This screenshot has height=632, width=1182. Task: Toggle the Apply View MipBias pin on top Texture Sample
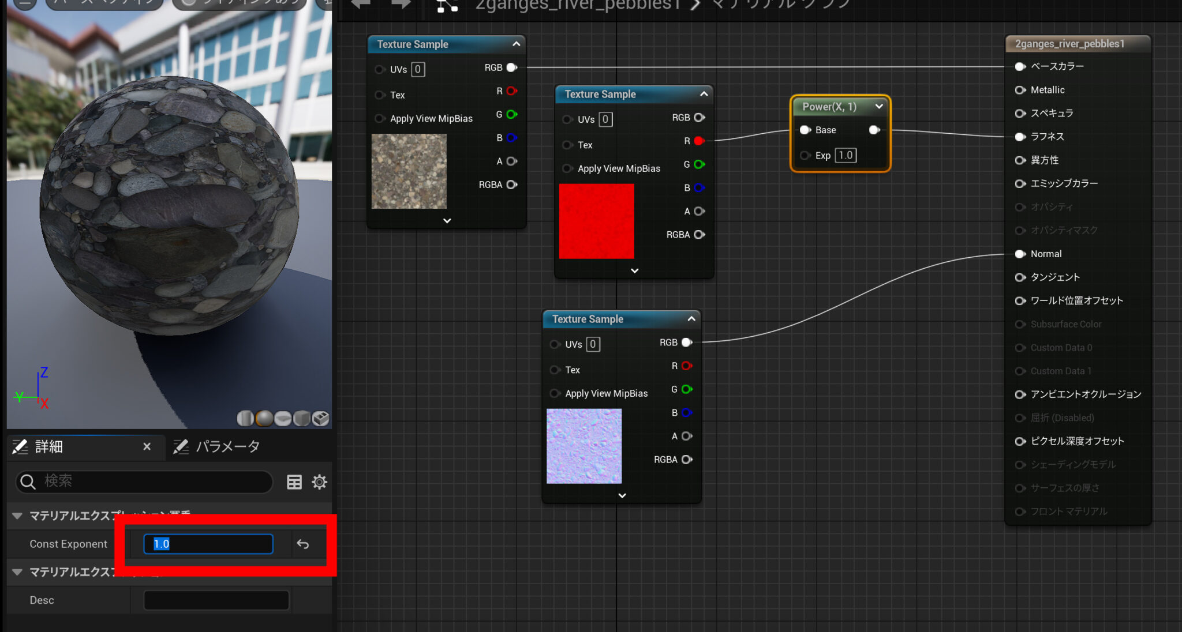tap(380, 118)
